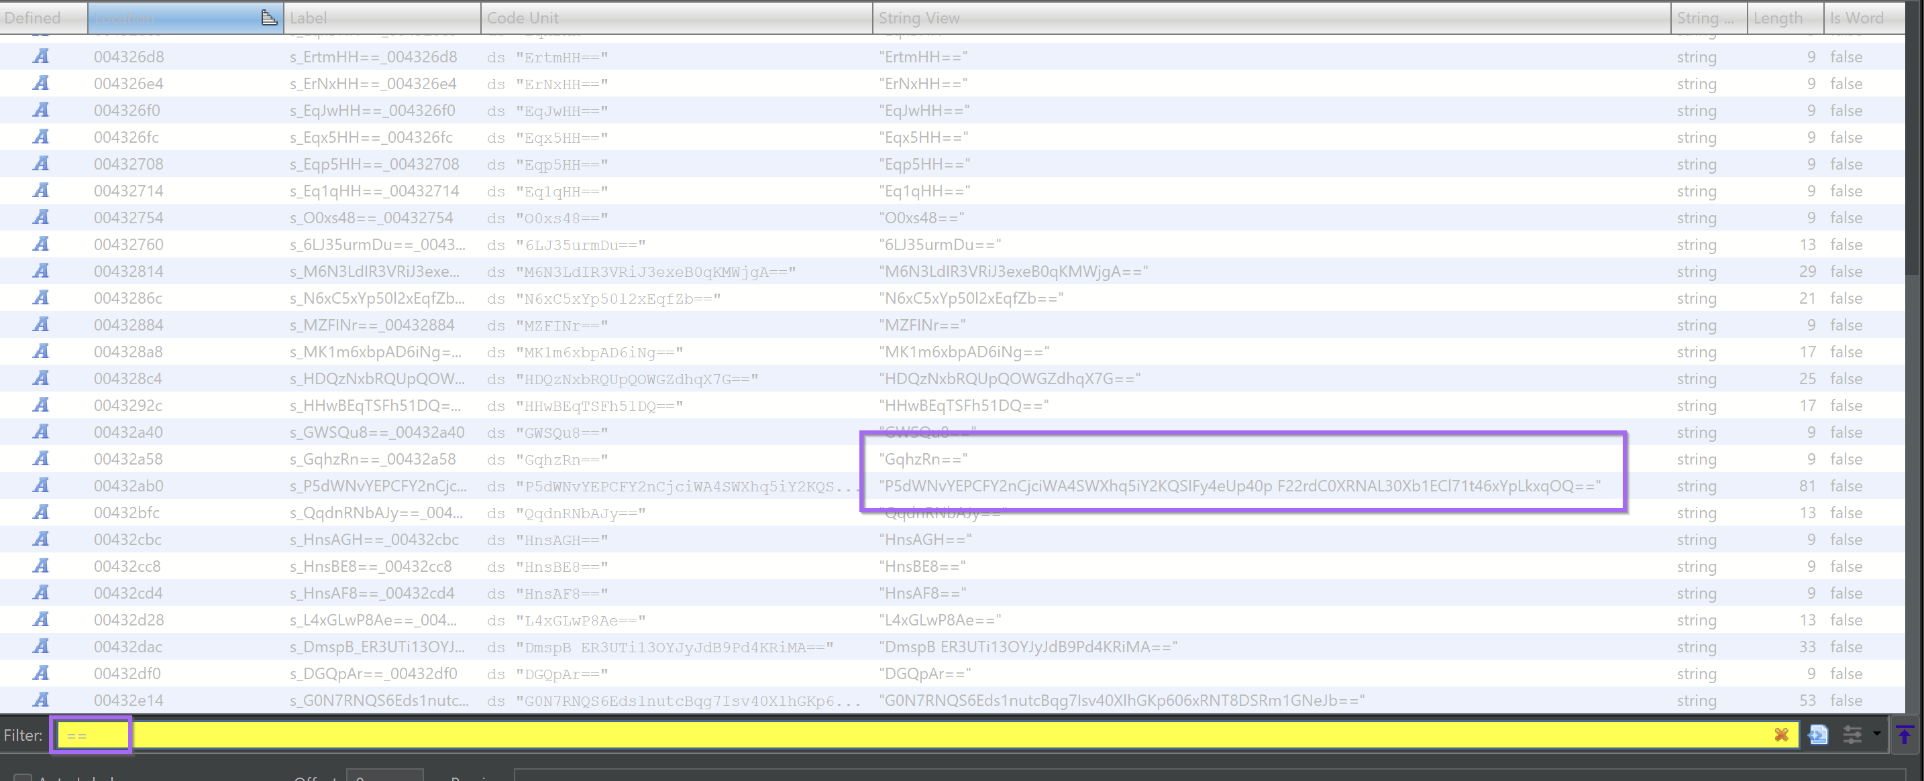The height and width of the screenshot is (781, 1924).
Task: Click the filter options settings icon
Action: (1852, 735)
